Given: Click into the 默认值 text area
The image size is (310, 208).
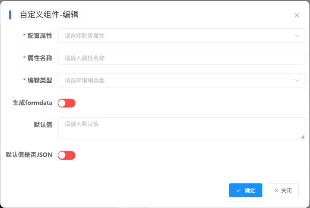Looking at the screenshot, I should [181, 128].
